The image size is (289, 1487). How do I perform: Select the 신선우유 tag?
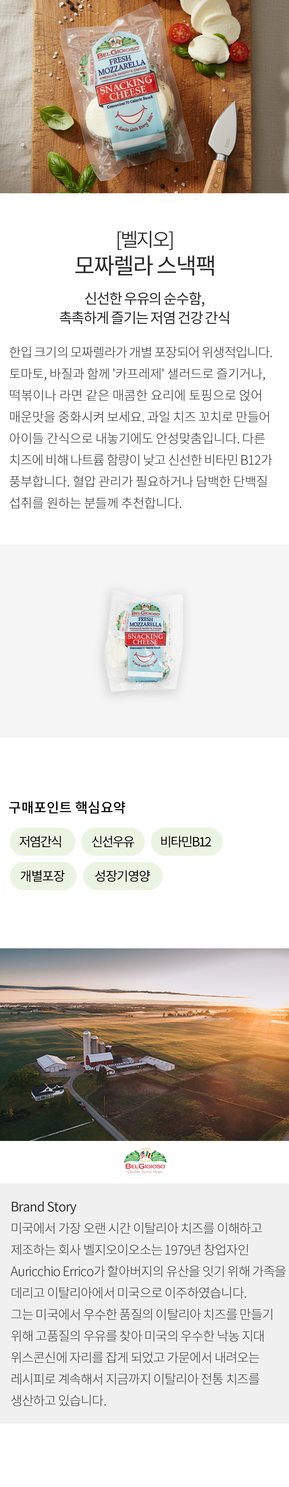click(x=113, y=841)
